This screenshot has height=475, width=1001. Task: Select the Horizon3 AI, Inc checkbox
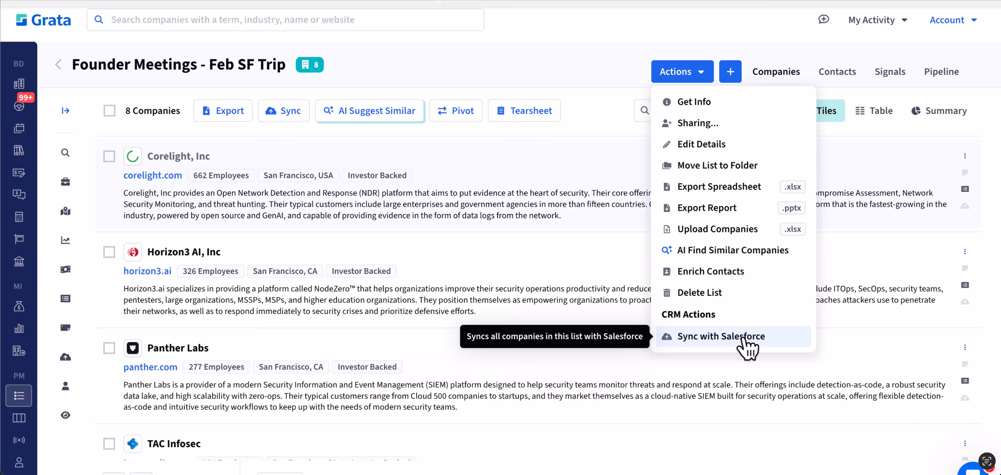pos(109,252)
